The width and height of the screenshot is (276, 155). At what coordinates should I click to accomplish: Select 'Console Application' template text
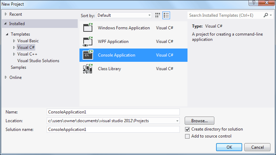point(116,55)
